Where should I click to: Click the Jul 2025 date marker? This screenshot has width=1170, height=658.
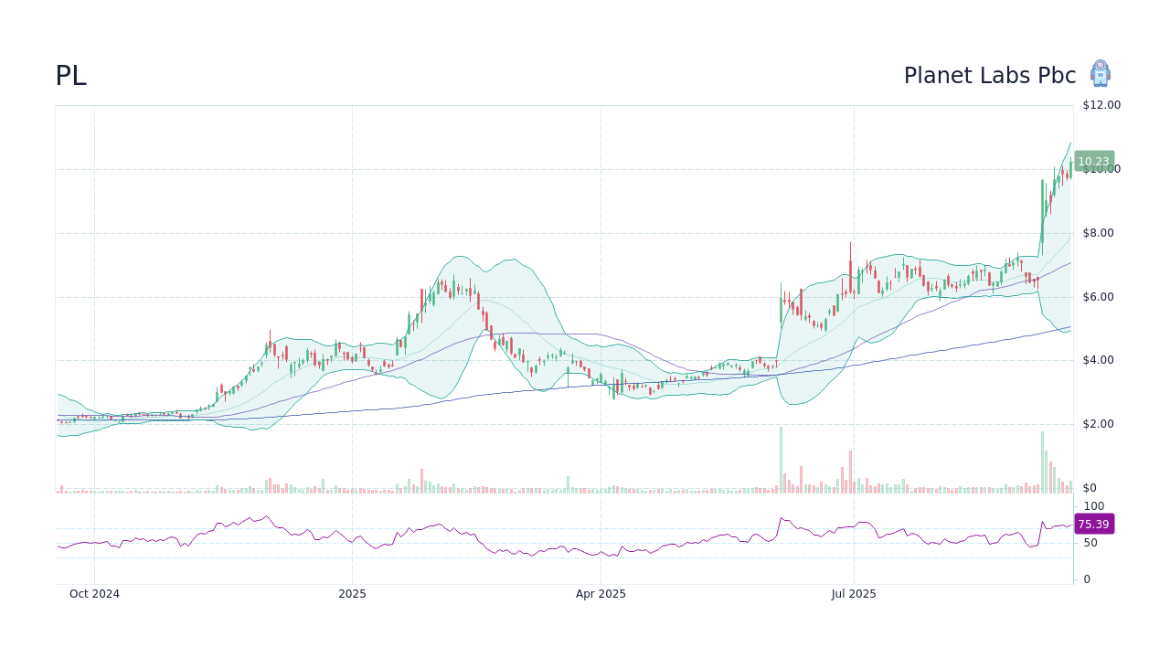855,594
